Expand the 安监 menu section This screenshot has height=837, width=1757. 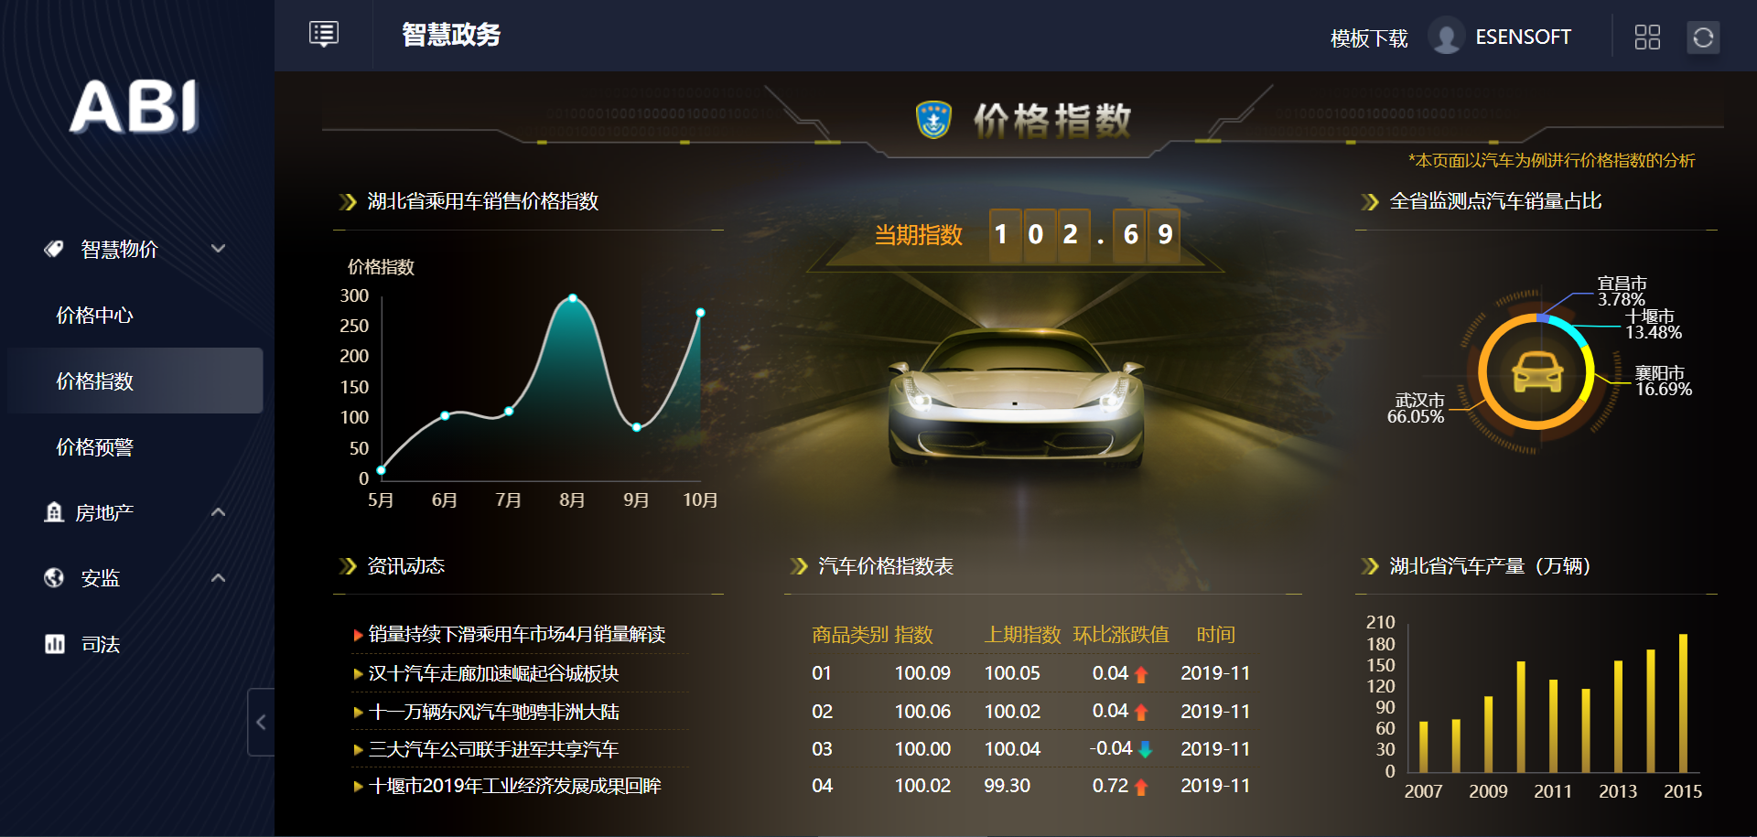tap(218, 577)
